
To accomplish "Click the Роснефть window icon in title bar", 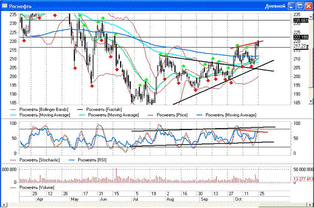I will click(x=4, y=6).
